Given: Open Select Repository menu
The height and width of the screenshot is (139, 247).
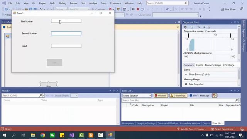Looking at the screenshot, I should pyautogui.click(x=223, y=129).
